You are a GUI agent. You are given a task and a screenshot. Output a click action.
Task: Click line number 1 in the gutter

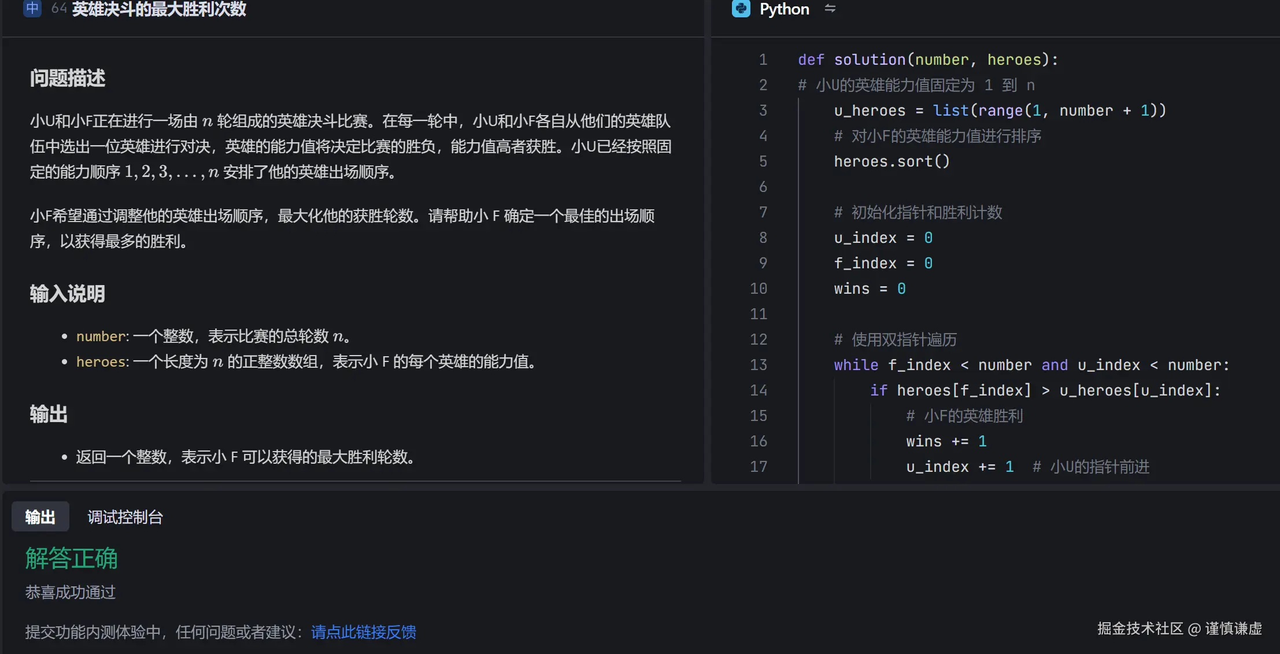[x=763, y=59]
